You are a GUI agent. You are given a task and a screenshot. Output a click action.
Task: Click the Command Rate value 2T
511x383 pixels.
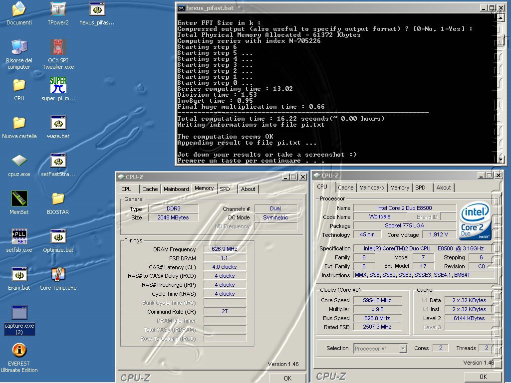point(225,311)
